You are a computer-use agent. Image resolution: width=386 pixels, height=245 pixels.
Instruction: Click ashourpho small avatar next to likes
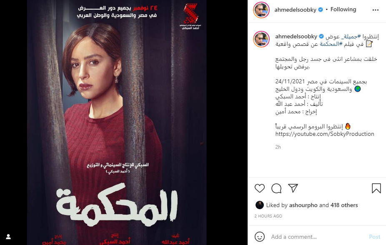click(259, 205)
